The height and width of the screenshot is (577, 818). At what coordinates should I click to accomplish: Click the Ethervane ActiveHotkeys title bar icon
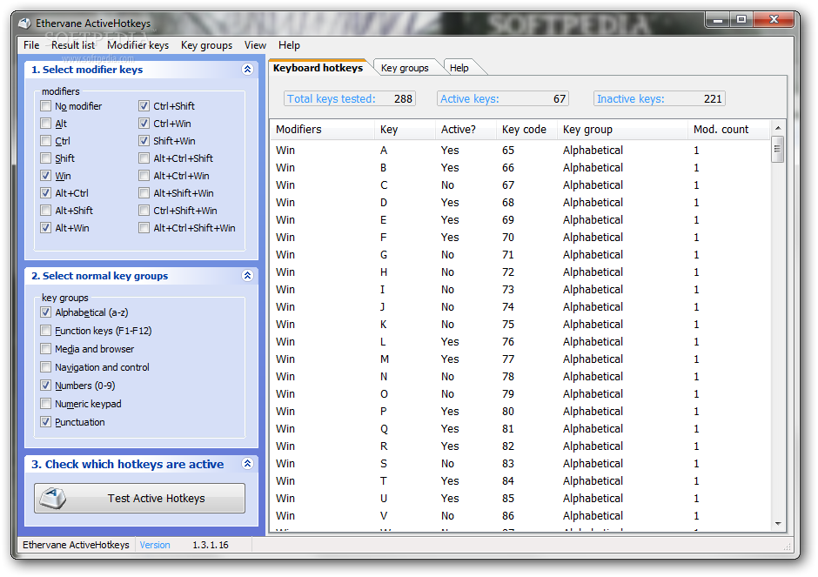pos(24,23)
